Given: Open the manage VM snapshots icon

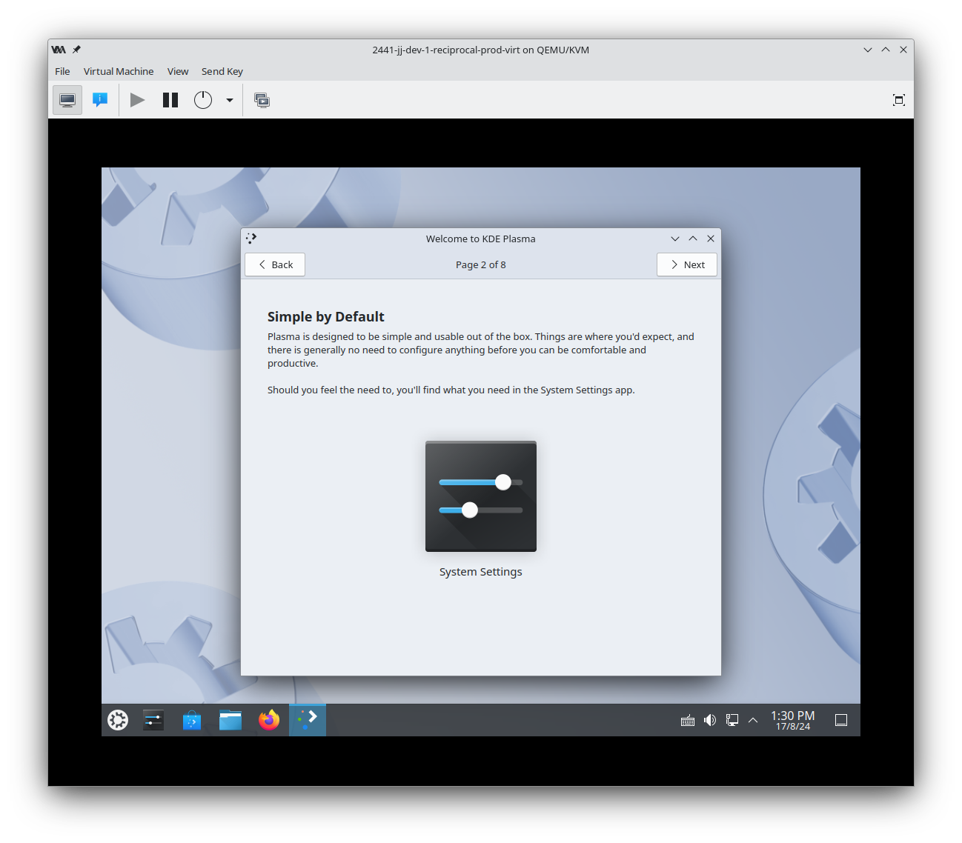Looking at the screenshot, I should point(262,100).
